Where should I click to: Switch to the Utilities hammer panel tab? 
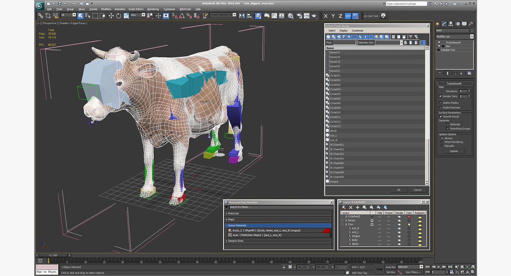coord(471,24)
